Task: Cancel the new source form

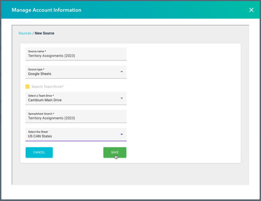Action: click(x=39, y=152)
